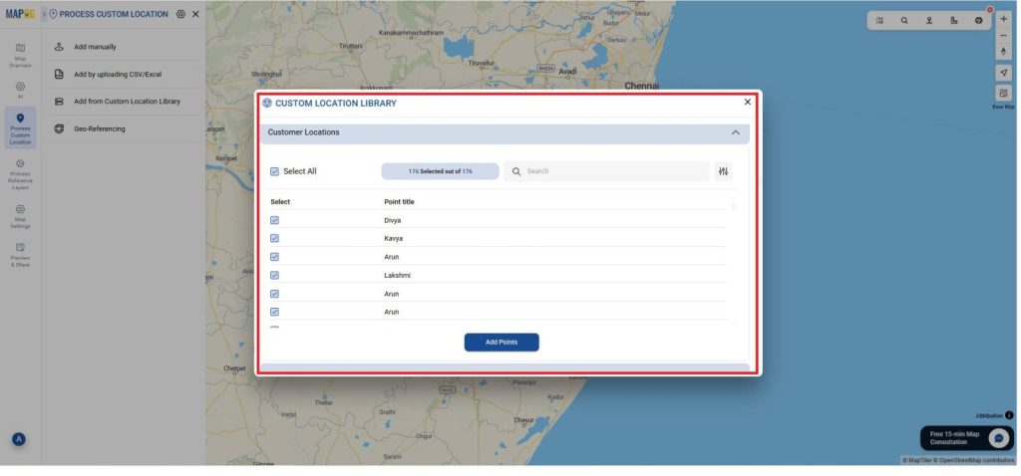Click the Divya point title

[x=393, y=220]
